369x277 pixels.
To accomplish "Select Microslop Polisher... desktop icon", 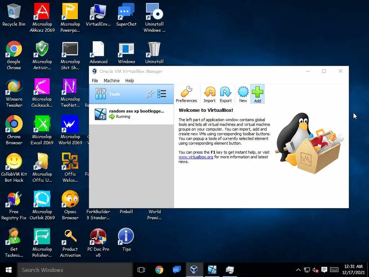I will pos(42,243).
